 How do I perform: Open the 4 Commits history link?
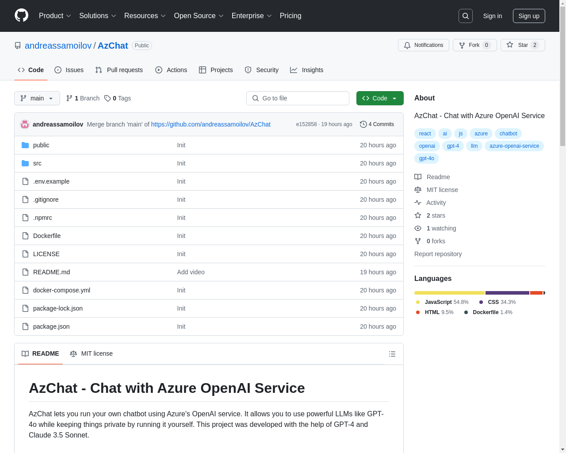(377, 124)
